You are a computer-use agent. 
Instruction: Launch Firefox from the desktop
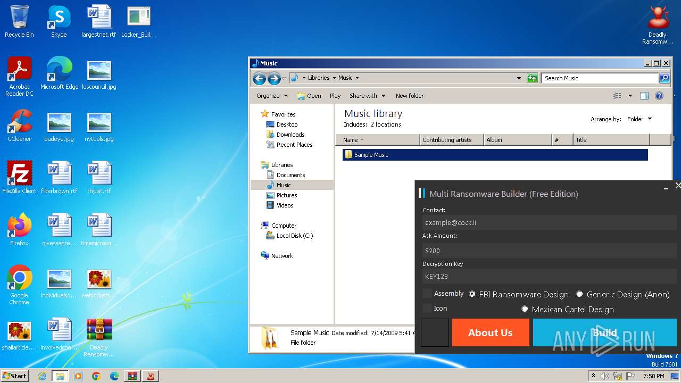pyautogui.click(x=19, y=230)
